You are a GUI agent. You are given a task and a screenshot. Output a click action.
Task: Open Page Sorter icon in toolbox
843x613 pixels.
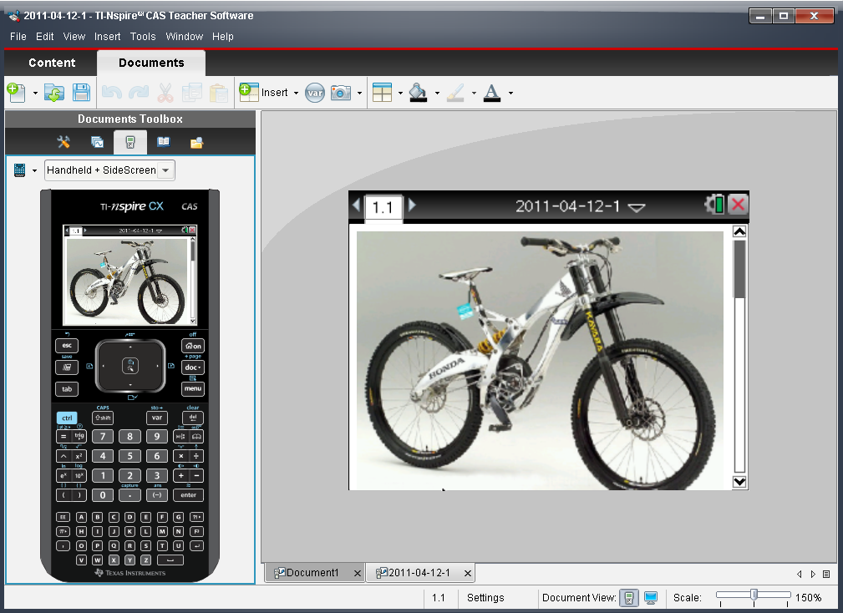coord(97,142)
